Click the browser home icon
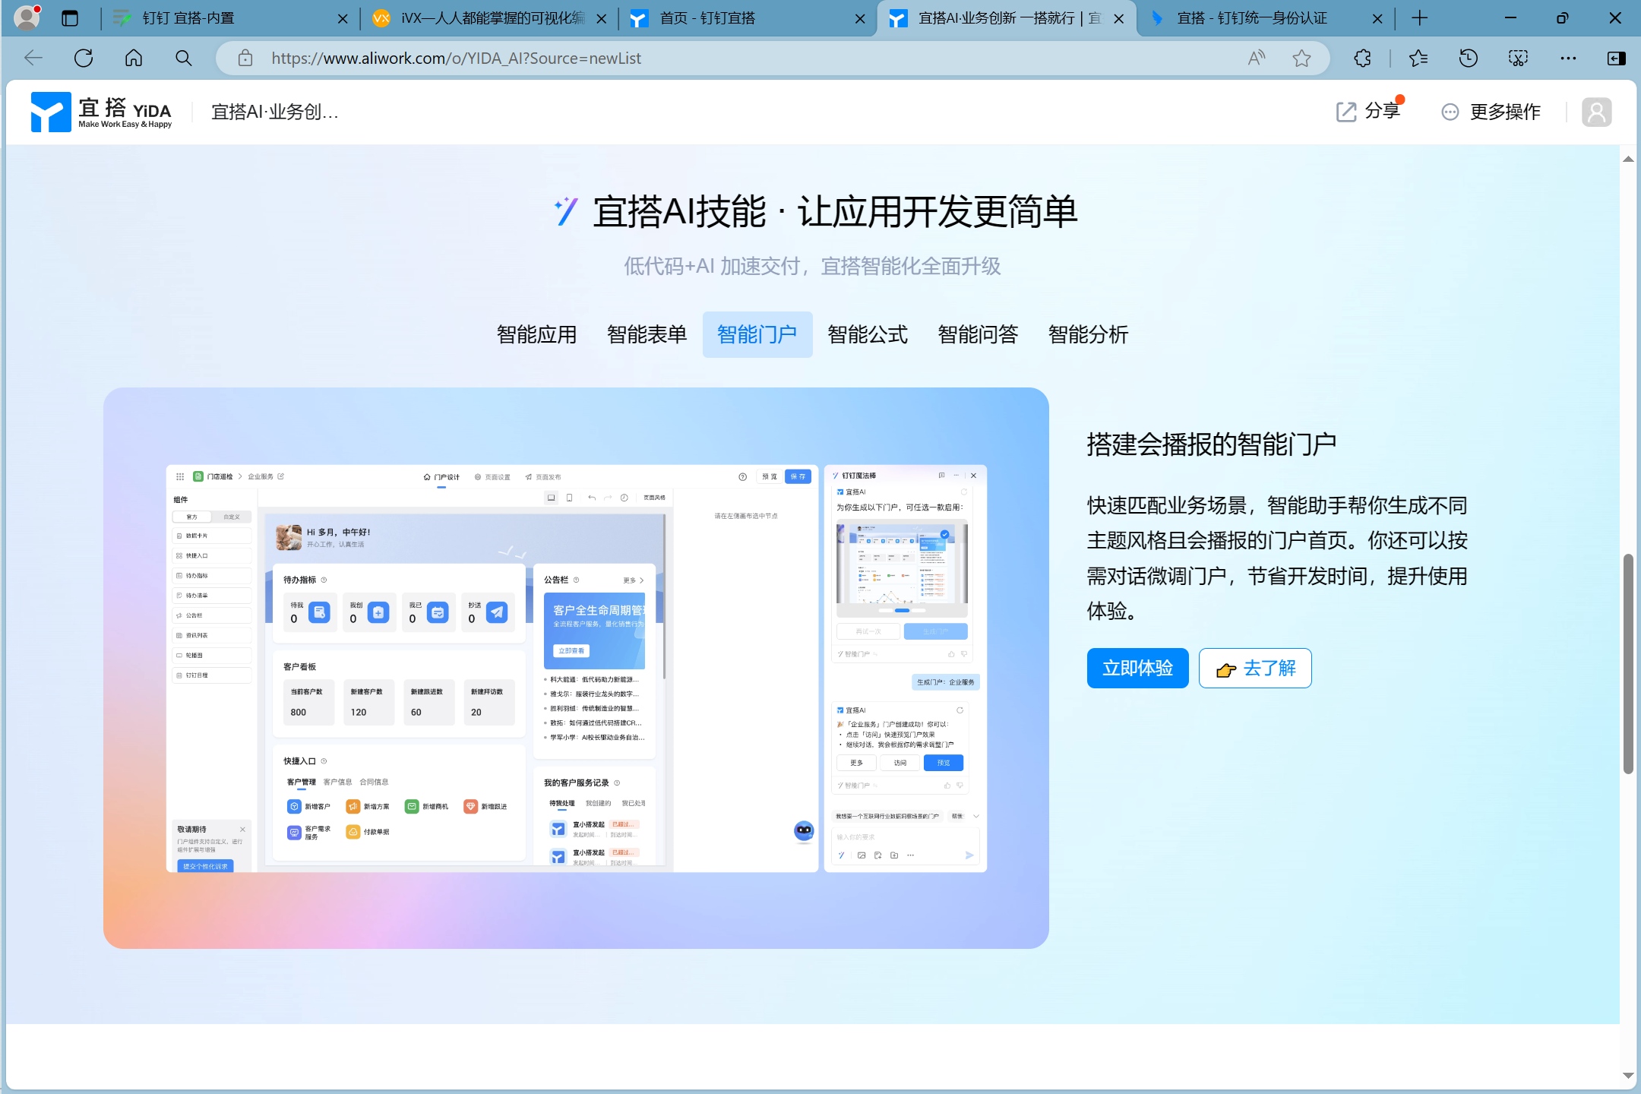Image resolution: width=1641 pixels, height=1094 pixels. click(134, 58)
